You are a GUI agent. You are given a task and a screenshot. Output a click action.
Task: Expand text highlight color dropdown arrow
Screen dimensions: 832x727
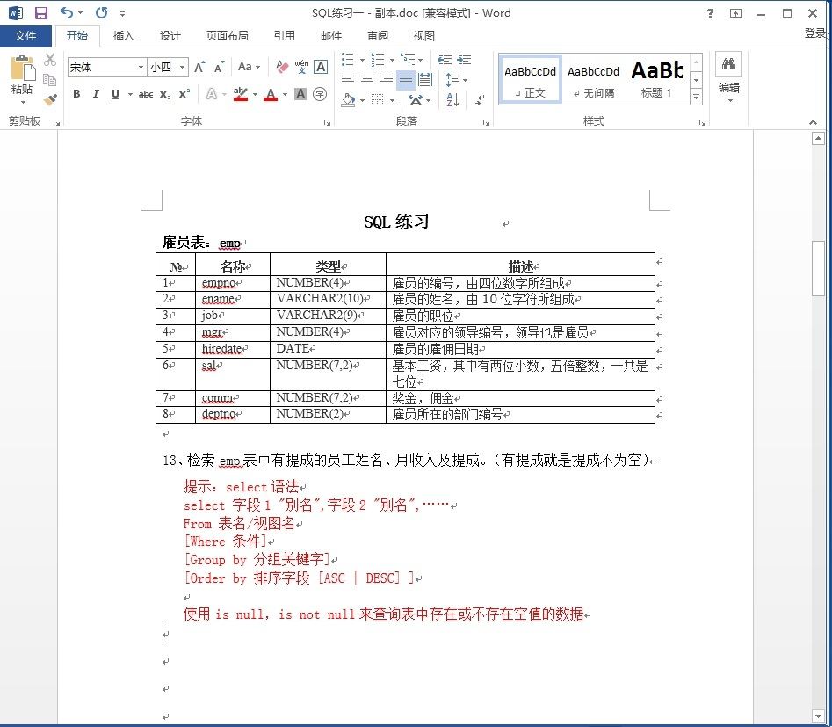click(256, 95)
